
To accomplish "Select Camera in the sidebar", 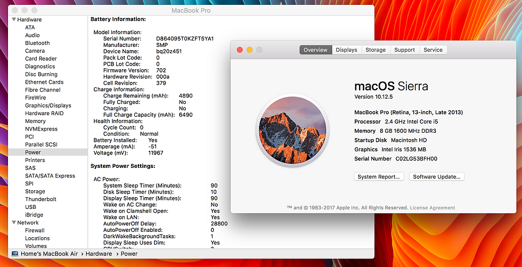I will click(x=35, y=51).
